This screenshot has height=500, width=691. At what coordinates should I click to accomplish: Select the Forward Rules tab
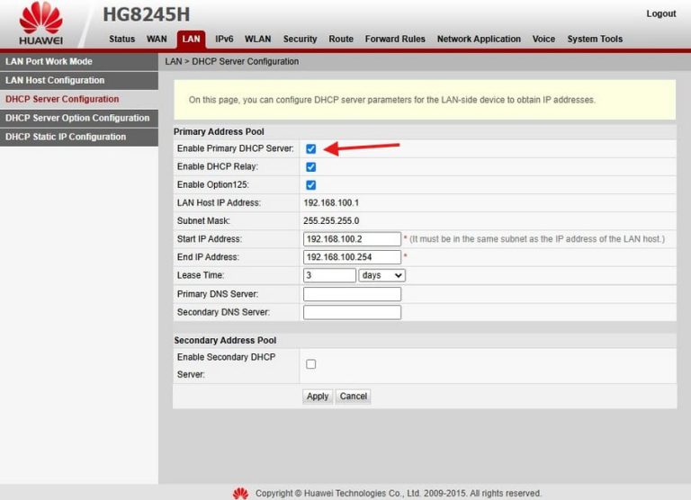point(395,40)
